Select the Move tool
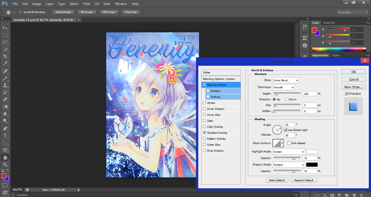The height and width of the screenshot is (197, 371). click(x=5, y=28)
